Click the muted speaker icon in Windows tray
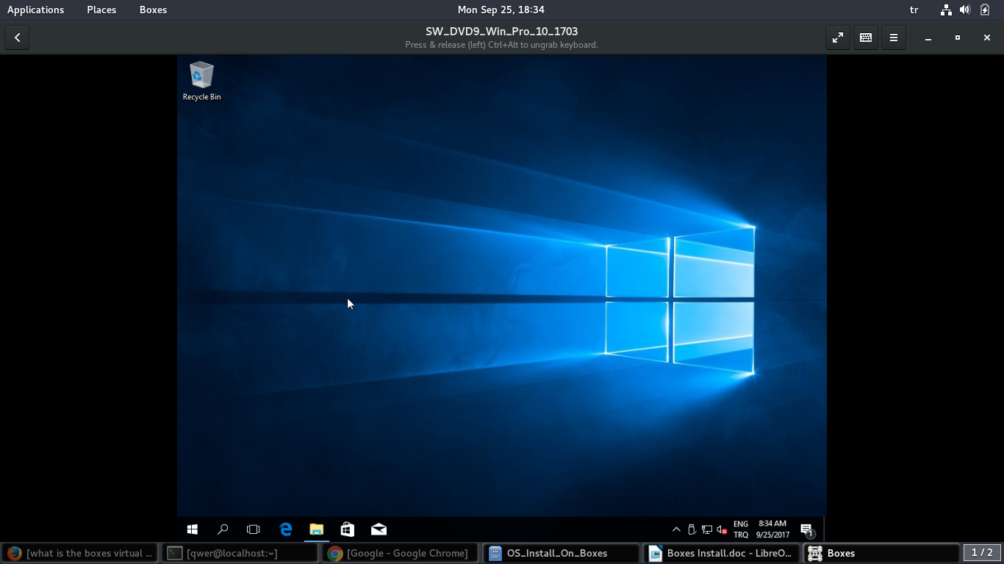The width and height of the screenshot is (1004, 564). tap(722, 529)
